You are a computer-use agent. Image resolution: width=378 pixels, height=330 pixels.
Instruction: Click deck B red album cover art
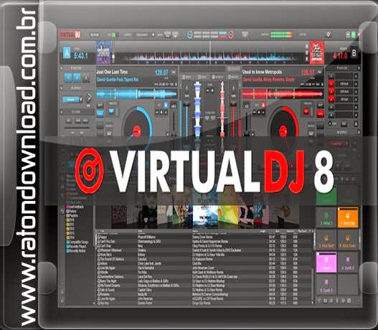coord(317,52)
